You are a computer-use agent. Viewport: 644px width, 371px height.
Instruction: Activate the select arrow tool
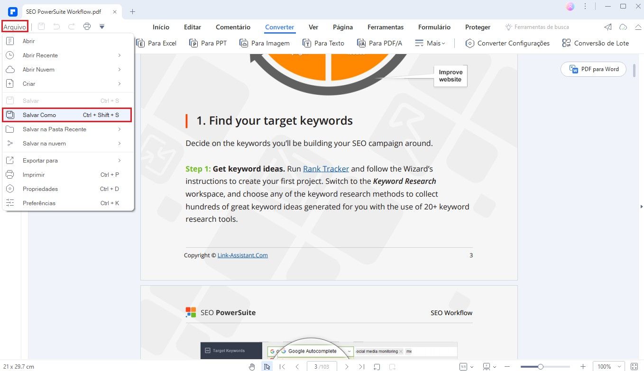click(267, 367)
